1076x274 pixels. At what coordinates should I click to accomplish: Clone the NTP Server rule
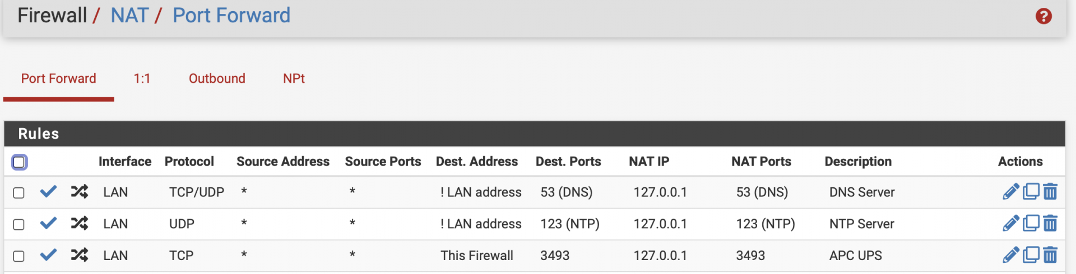[x=1031, y=224]
